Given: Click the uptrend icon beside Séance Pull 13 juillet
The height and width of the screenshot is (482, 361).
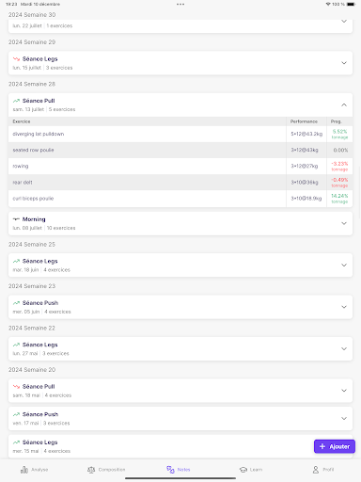Looking at the screenshot, I should [16, 101].
